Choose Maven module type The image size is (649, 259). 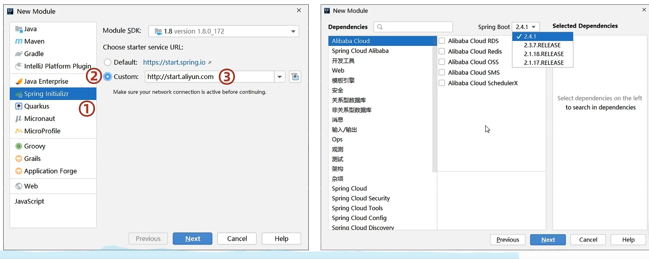(x=53, y=41)
